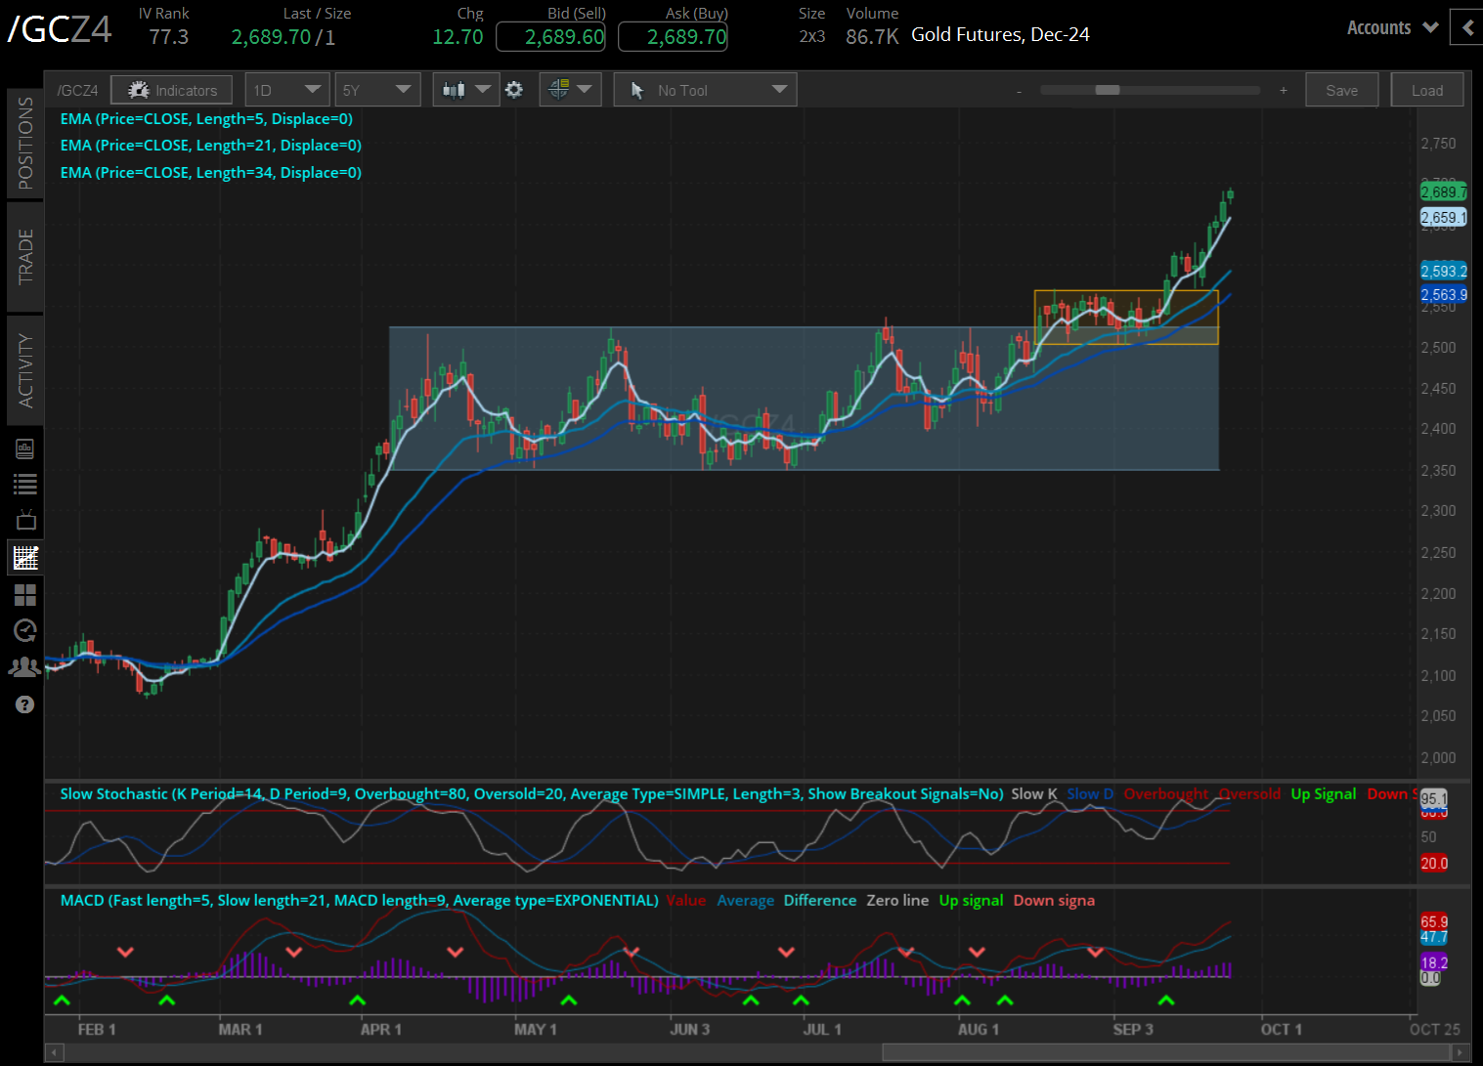Switch to the POSITIONS tab
Image resolution: width=1483 pixels, height=1066 pixels.
[x=25, y=143]
